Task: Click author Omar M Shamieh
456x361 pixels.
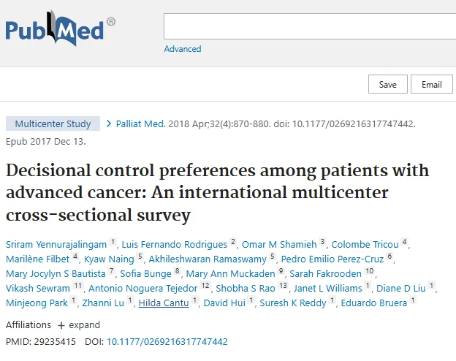Action: tap(281, 244)
